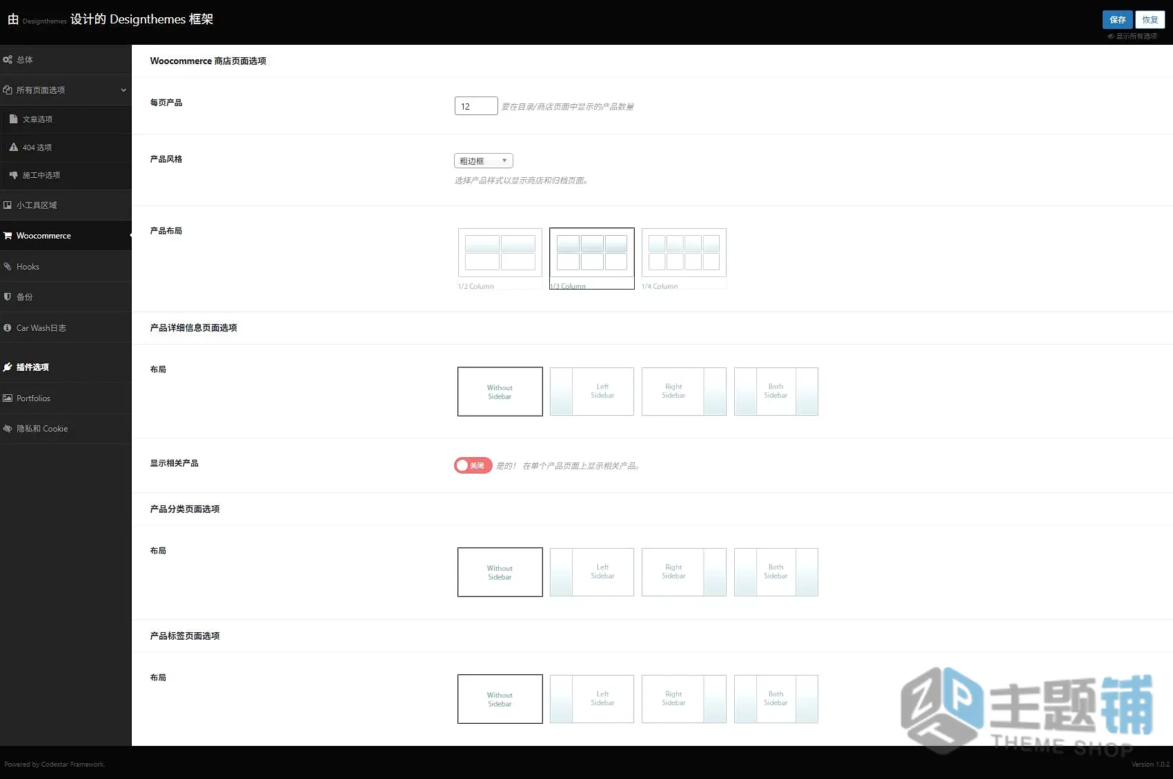Click the plug icon beside 插件选项
Screen dimensions: 1173x779
point(8,367)
